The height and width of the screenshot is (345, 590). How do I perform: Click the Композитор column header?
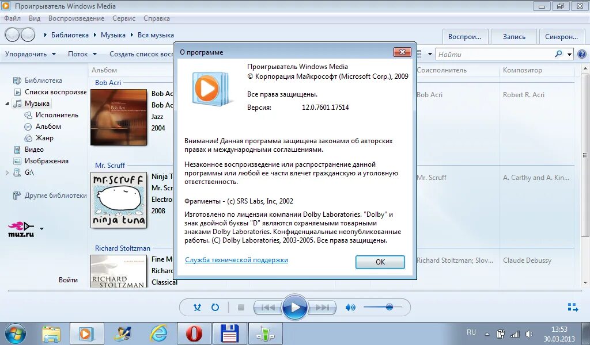(x=522, y=70)
